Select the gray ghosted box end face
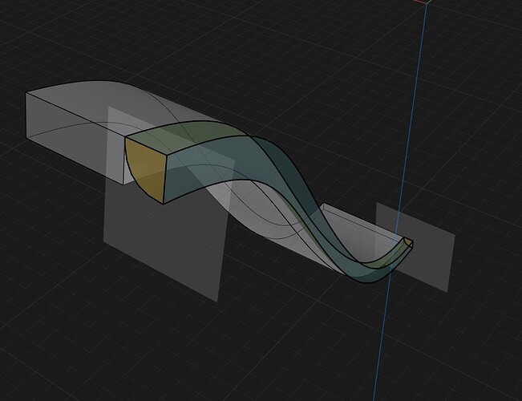This screenshot has width=522, height=401. pyautogui.click(x=75, y=138)
